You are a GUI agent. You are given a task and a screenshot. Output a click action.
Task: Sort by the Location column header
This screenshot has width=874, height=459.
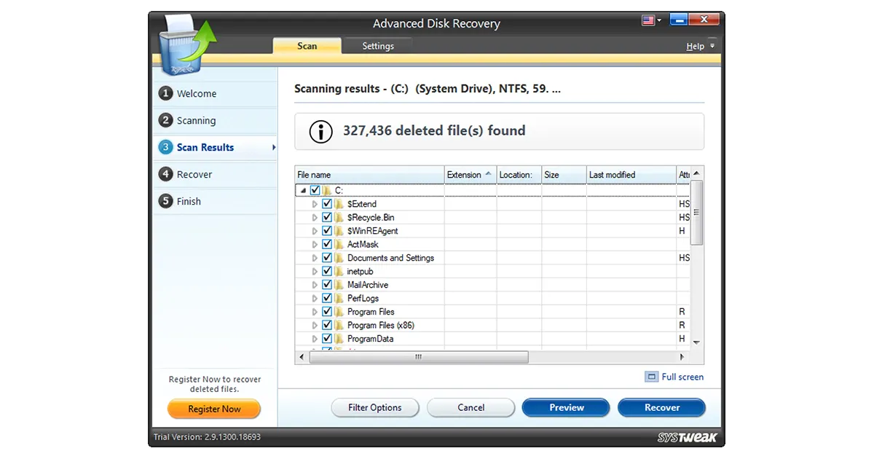click(x=519, y=175)
